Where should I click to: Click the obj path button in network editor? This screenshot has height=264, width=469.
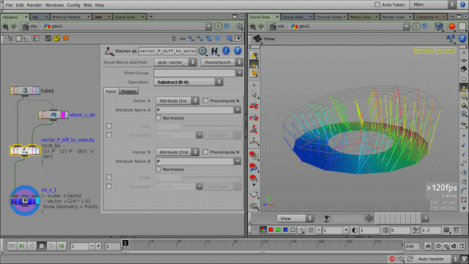[x=30, y=26]
